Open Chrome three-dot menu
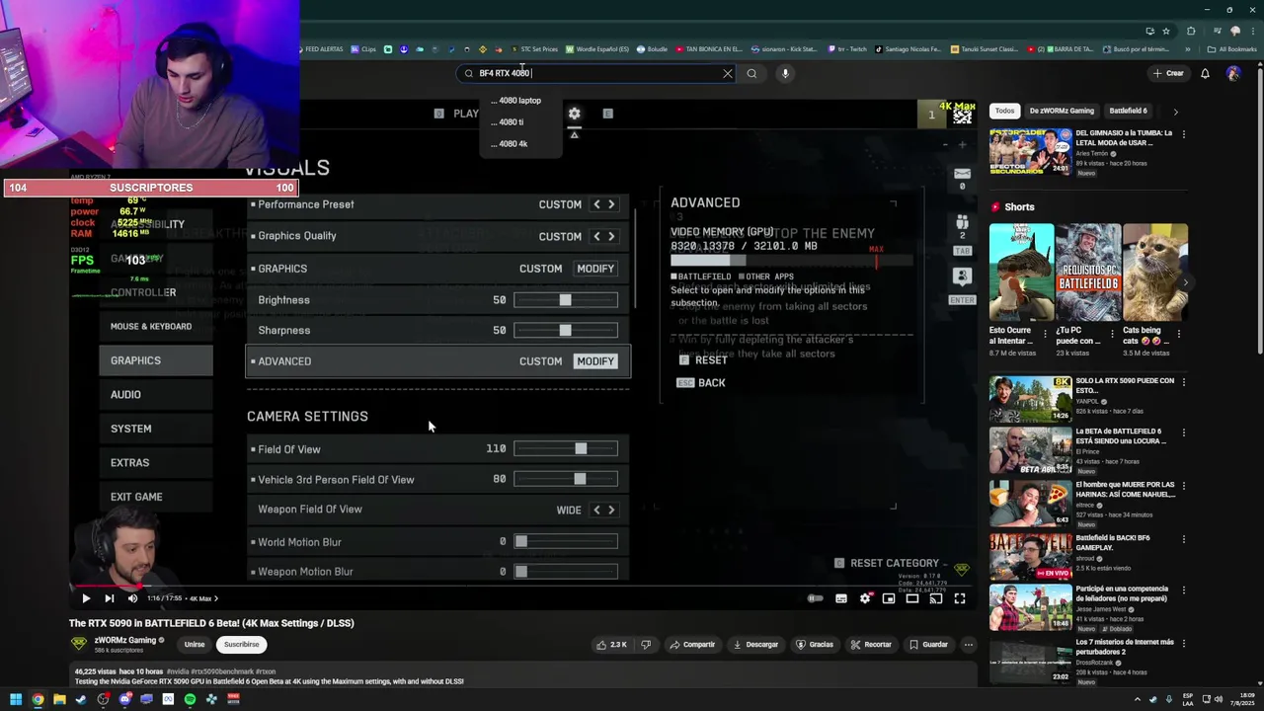Image resolution: width=1264 pixels, height=711 pixels. [x=1251, y=31]
